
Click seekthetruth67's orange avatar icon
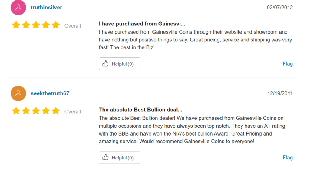18,93
